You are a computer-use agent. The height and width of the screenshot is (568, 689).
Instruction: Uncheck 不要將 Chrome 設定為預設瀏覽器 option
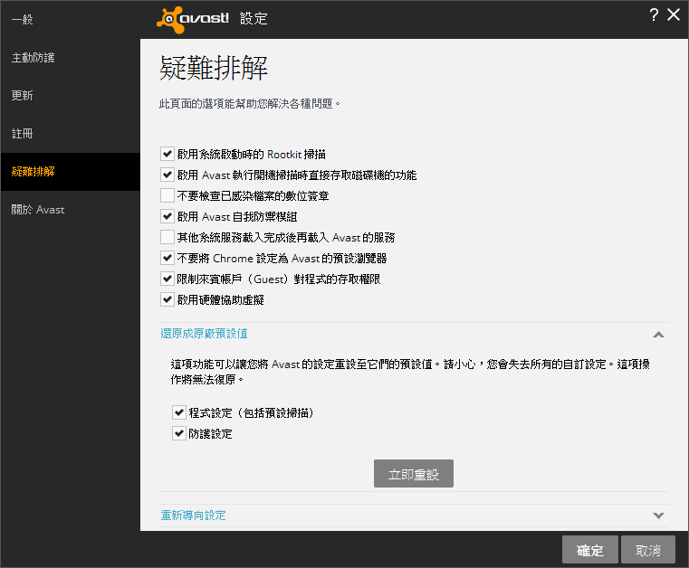(x=167, y=258)
